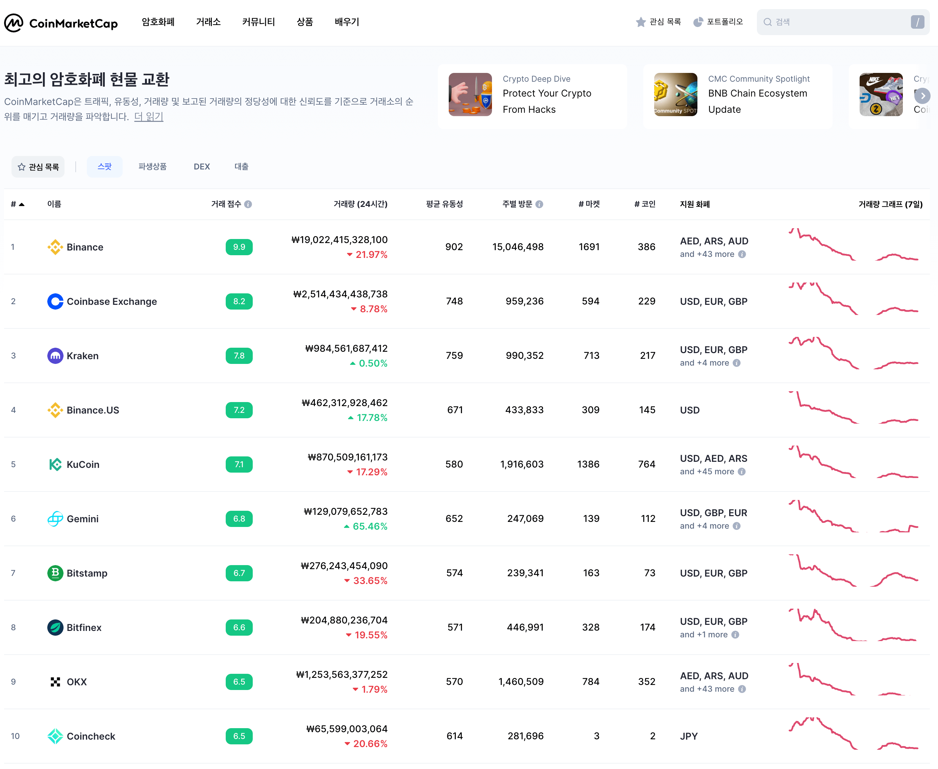Click the Gemini exchange logo icon
This screenshot has width=938, height=769.
tap(54, 518)
